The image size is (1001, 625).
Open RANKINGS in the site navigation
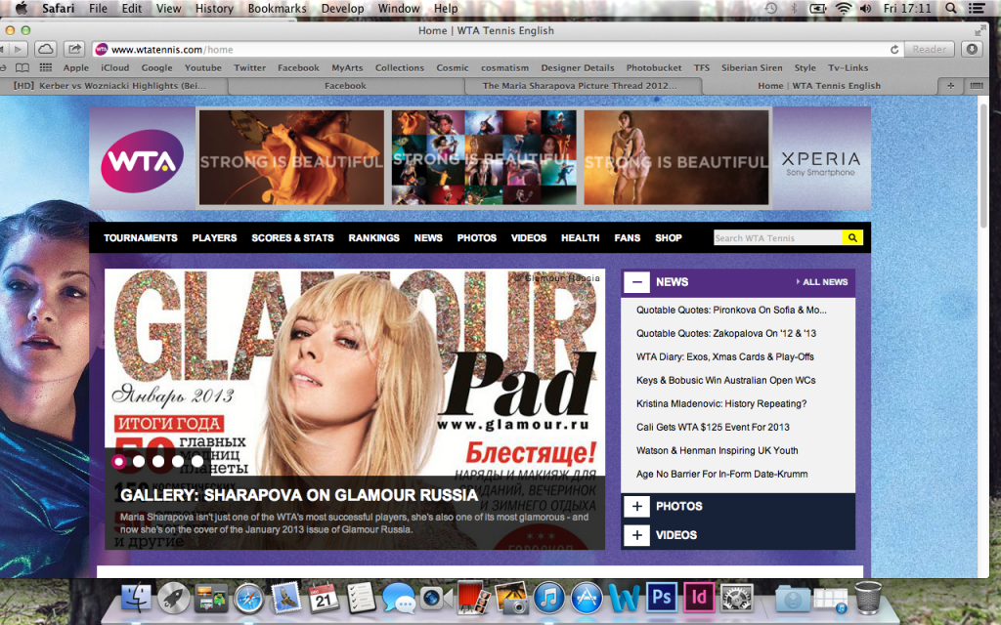click(374, 238)
